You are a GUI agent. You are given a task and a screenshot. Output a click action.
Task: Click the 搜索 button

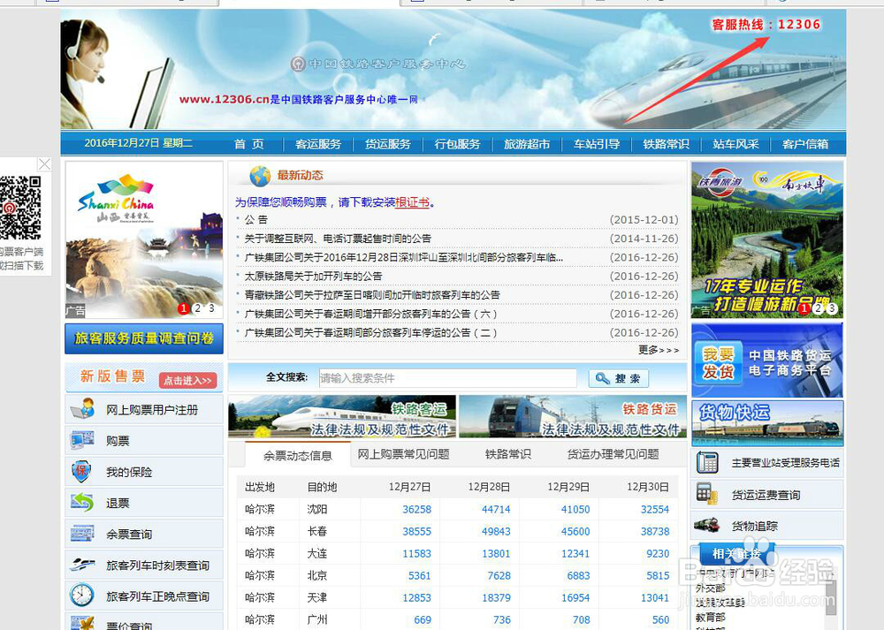(619, 378)
